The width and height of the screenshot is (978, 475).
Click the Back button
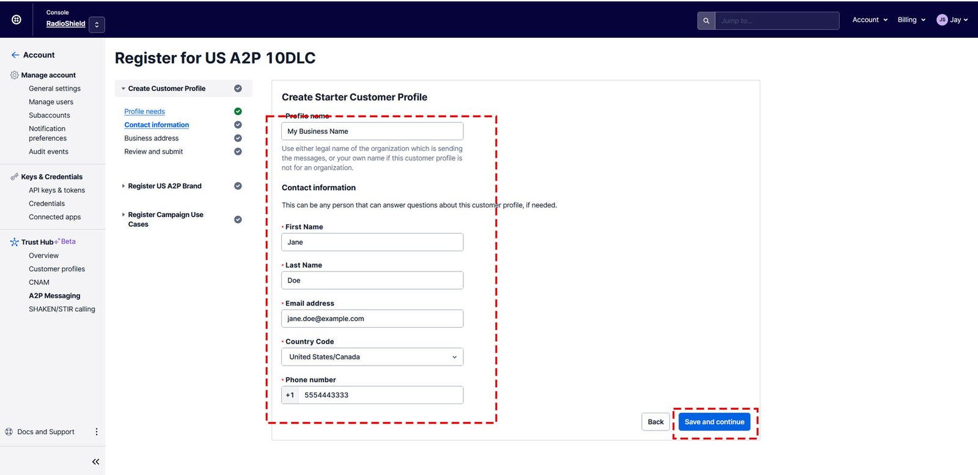[656, 422]
